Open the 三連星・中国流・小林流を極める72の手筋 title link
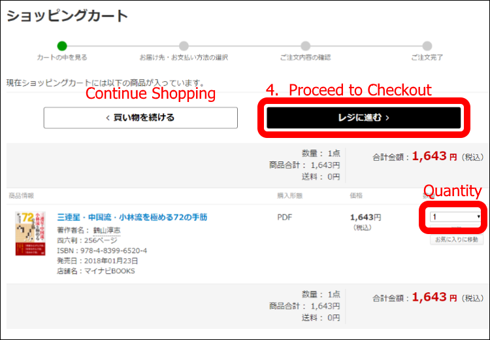The image size is (490, 340). click(132, 217)
